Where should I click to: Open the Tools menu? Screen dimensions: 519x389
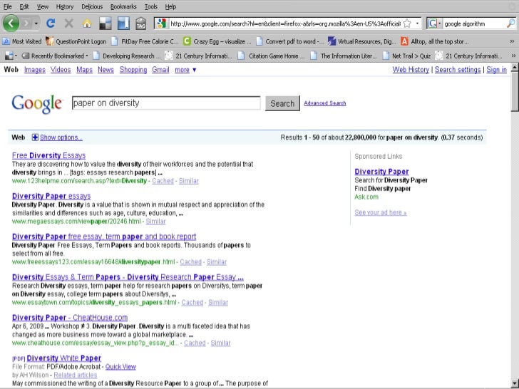coord(151,6)
